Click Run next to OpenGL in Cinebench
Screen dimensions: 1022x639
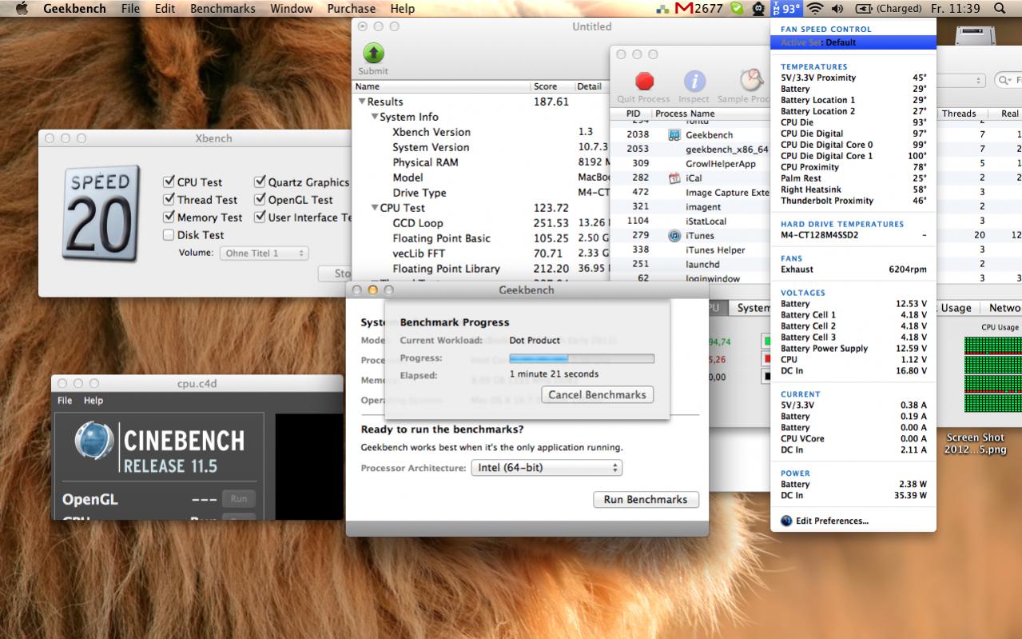[x=239, y=498]
